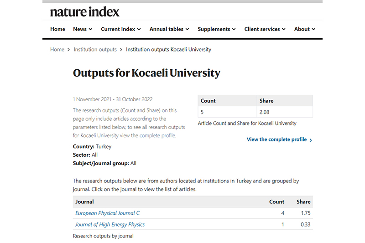Click 'View the complete profile' link

pos(276,140)
